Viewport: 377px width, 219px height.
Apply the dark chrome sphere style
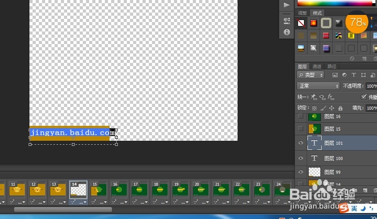(x=339, y=23)
